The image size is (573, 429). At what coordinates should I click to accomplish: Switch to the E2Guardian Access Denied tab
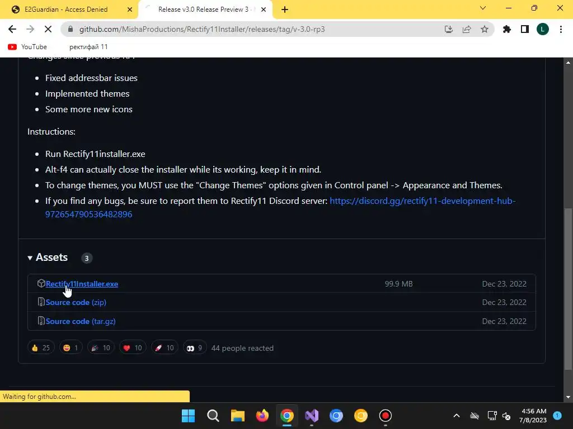click(66, 9)
